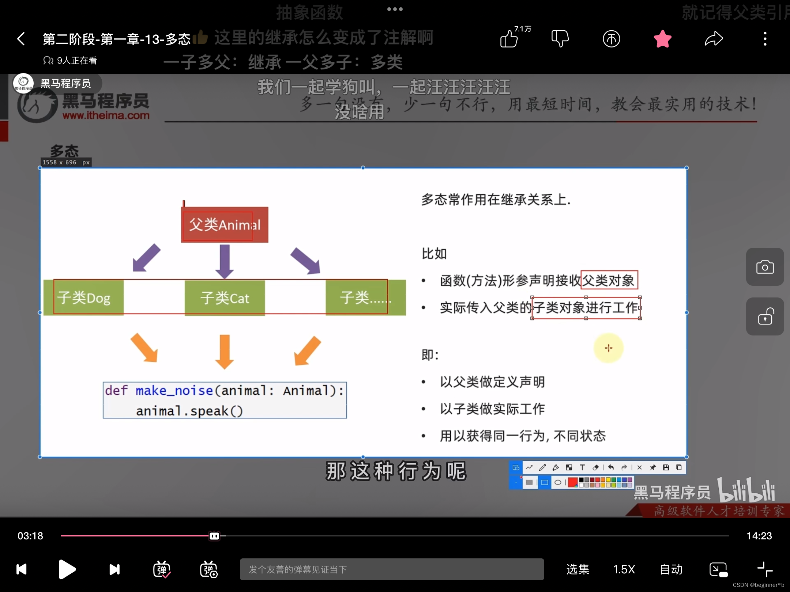790x592 pixels.
Task: Toggle the pink favorite star
Action: (662, 39)
